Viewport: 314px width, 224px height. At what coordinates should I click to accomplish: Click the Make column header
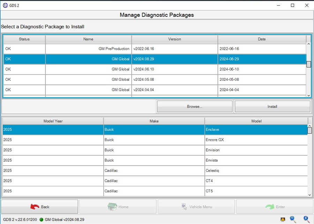(154, 121)
